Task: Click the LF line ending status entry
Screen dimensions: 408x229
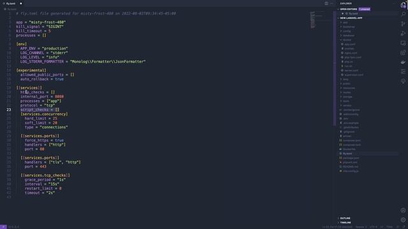Action: coord(381,227)
